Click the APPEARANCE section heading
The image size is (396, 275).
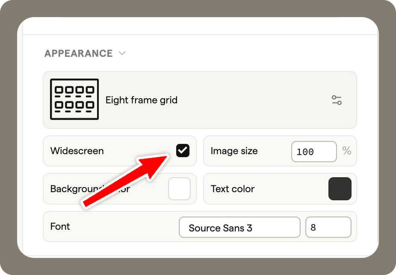click(78, 53)
